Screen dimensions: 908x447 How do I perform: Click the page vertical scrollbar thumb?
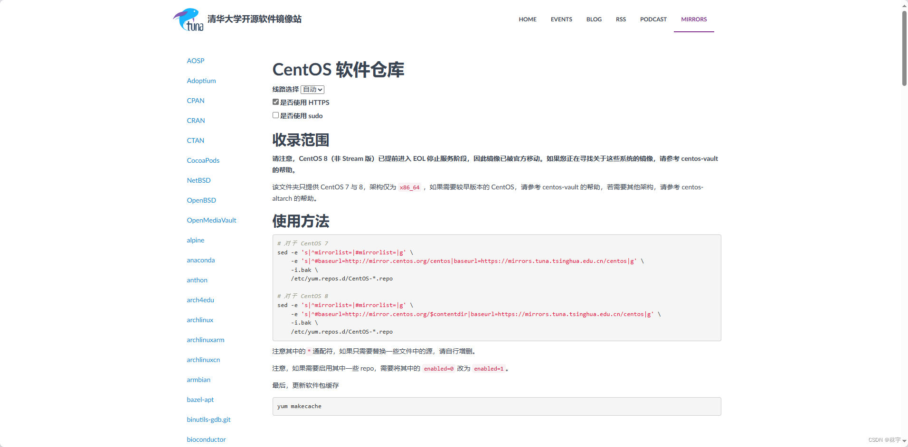pyautogui.click(x=904, y=47)
